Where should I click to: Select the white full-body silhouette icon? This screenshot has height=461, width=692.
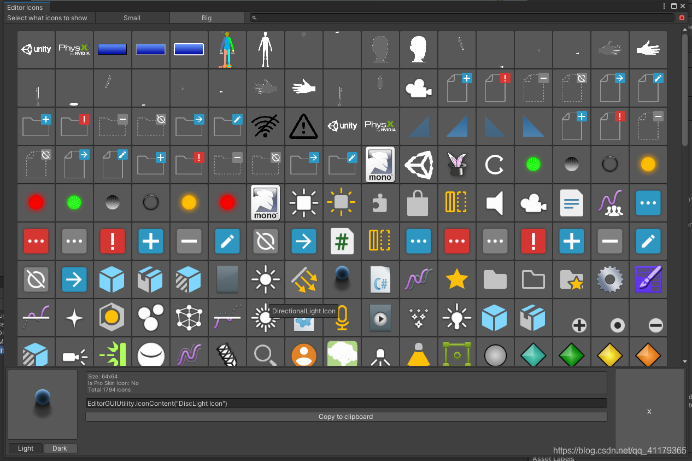click(x=265, y=50)
